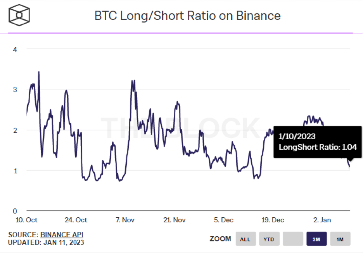Click the blank zoom button beside 3M
363x253 pixels.
292,239
